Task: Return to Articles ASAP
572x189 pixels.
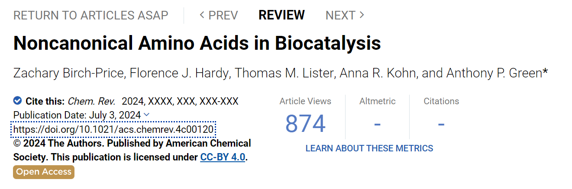Action: 91,16
